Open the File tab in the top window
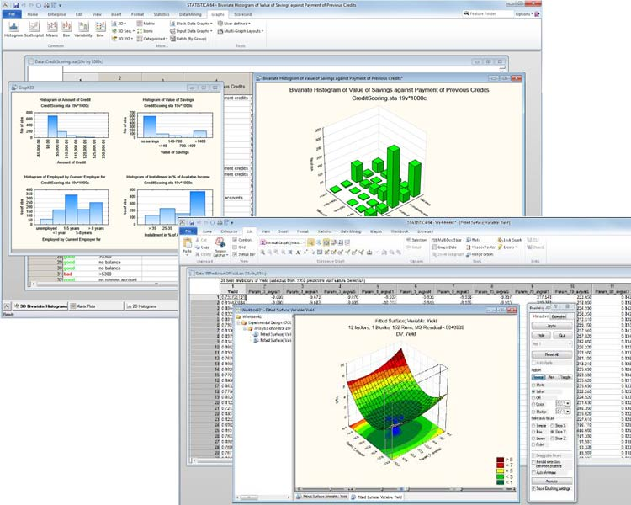 pos(13,14)
